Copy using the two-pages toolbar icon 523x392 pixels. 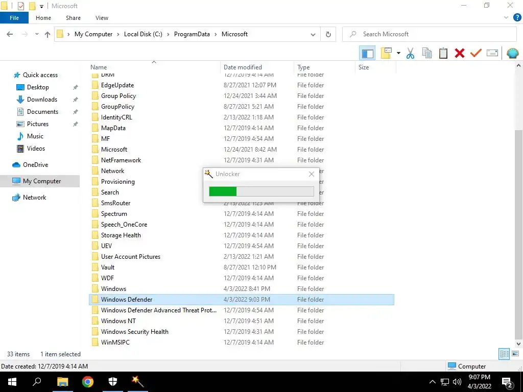coord(426,53)
